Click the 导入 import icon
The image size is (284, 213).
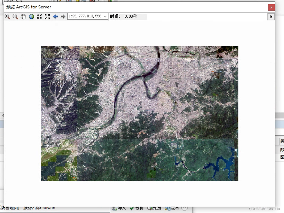click(115, 208)
